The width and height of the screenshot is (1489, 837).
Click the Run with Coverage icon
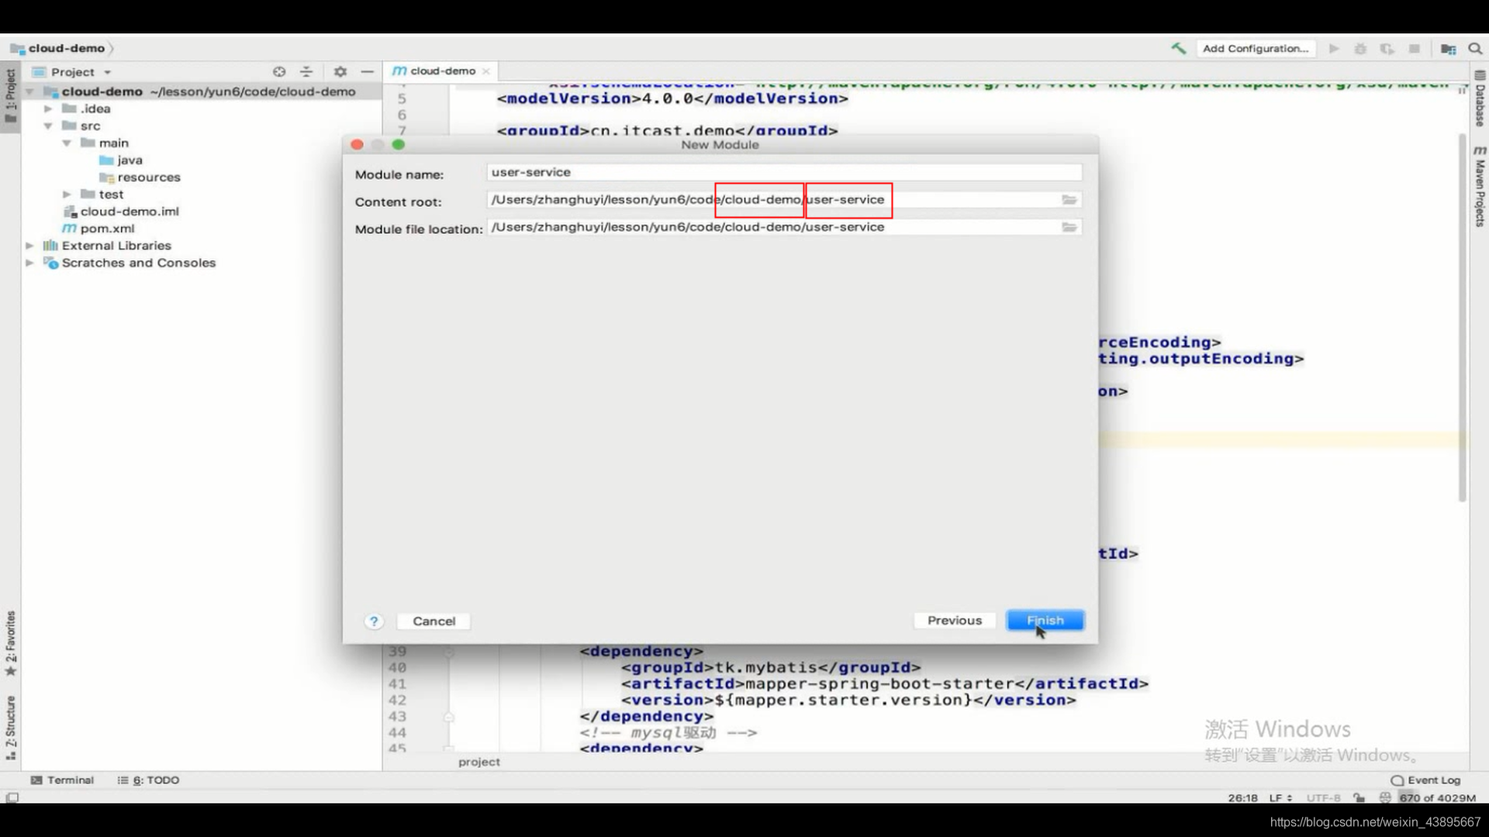pyautogui.click(x=1387, y=48)
